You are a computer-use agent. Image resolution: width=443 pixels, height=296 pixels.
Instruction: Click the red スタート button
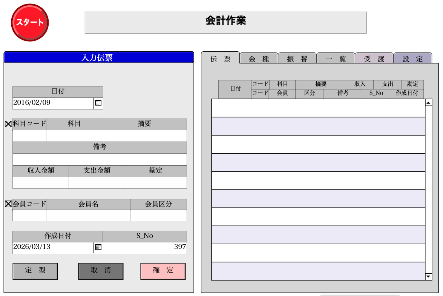(x=30, y=22)
